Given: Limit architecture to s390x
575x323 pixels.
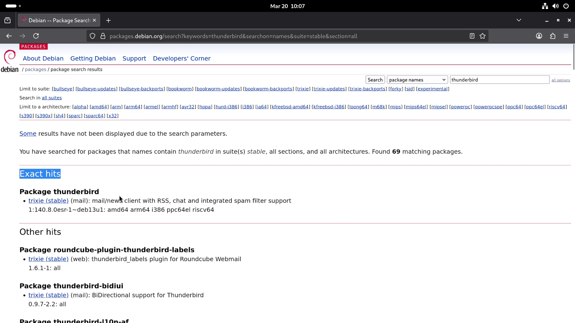Looking at the screenshot, I should pos(44,116).
